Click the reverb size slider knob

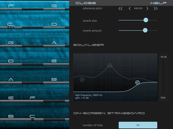click(x=146, y=20)
